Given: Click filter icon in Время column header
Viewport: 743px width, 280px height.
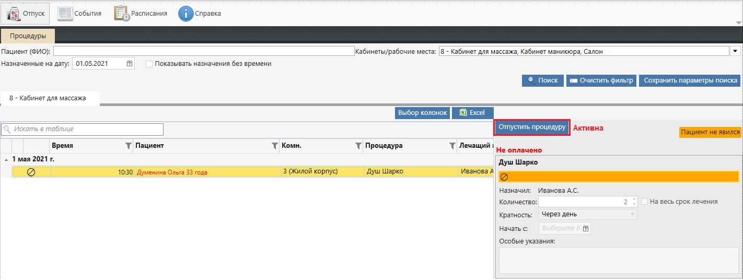Looking at the screenshot, I should 129,146.
